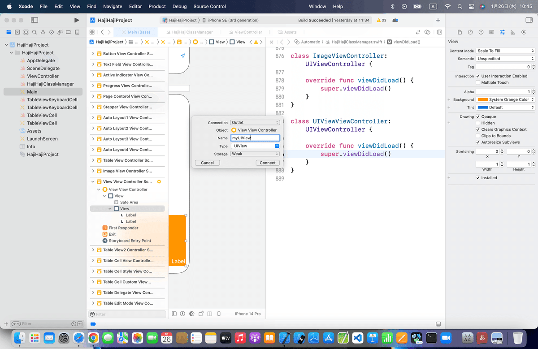Screen dimensions: 538x349
Task: Click the document outline Filter field
Action: pos(128,314)
